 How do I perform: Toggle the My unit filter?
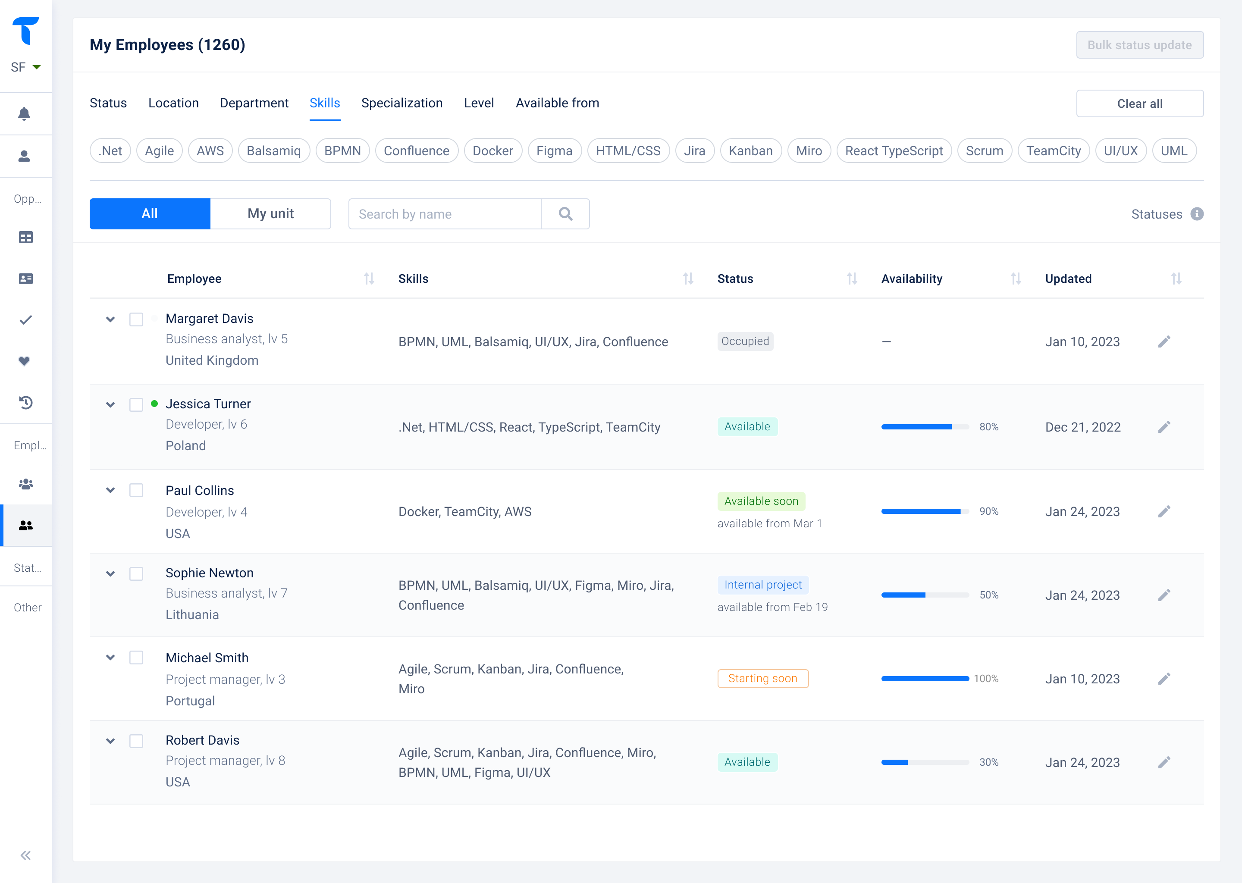tap(270, 214)
